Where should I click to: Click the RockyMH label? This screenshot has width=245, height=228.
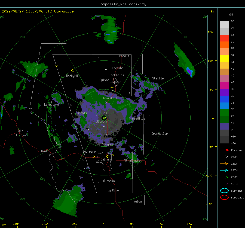click(x=72, y=76)
